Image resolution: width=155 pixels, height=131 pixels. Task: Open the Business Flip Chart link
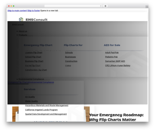coord(34,61)
